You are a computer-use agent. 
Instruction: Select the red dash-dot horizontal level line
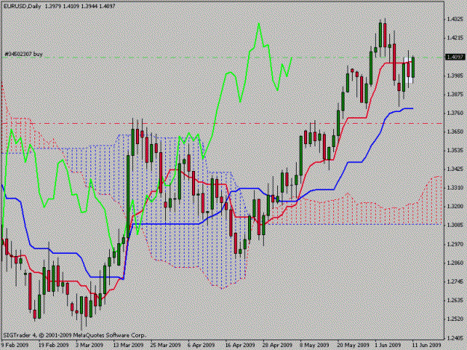pos(223,123)
